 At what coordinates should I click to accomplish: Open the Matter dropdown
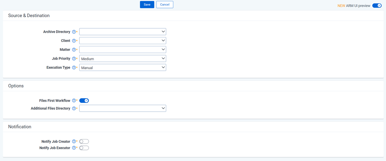click(x=123, y=50)
